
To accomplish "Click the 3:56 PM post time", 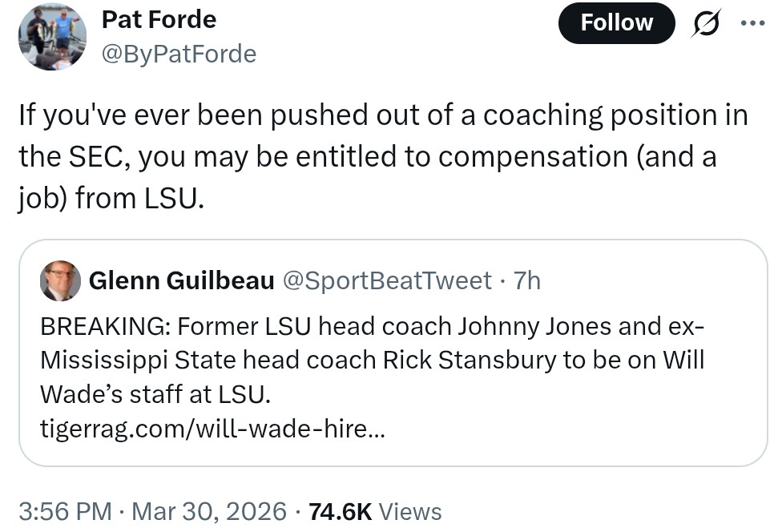I will [66, 511].
